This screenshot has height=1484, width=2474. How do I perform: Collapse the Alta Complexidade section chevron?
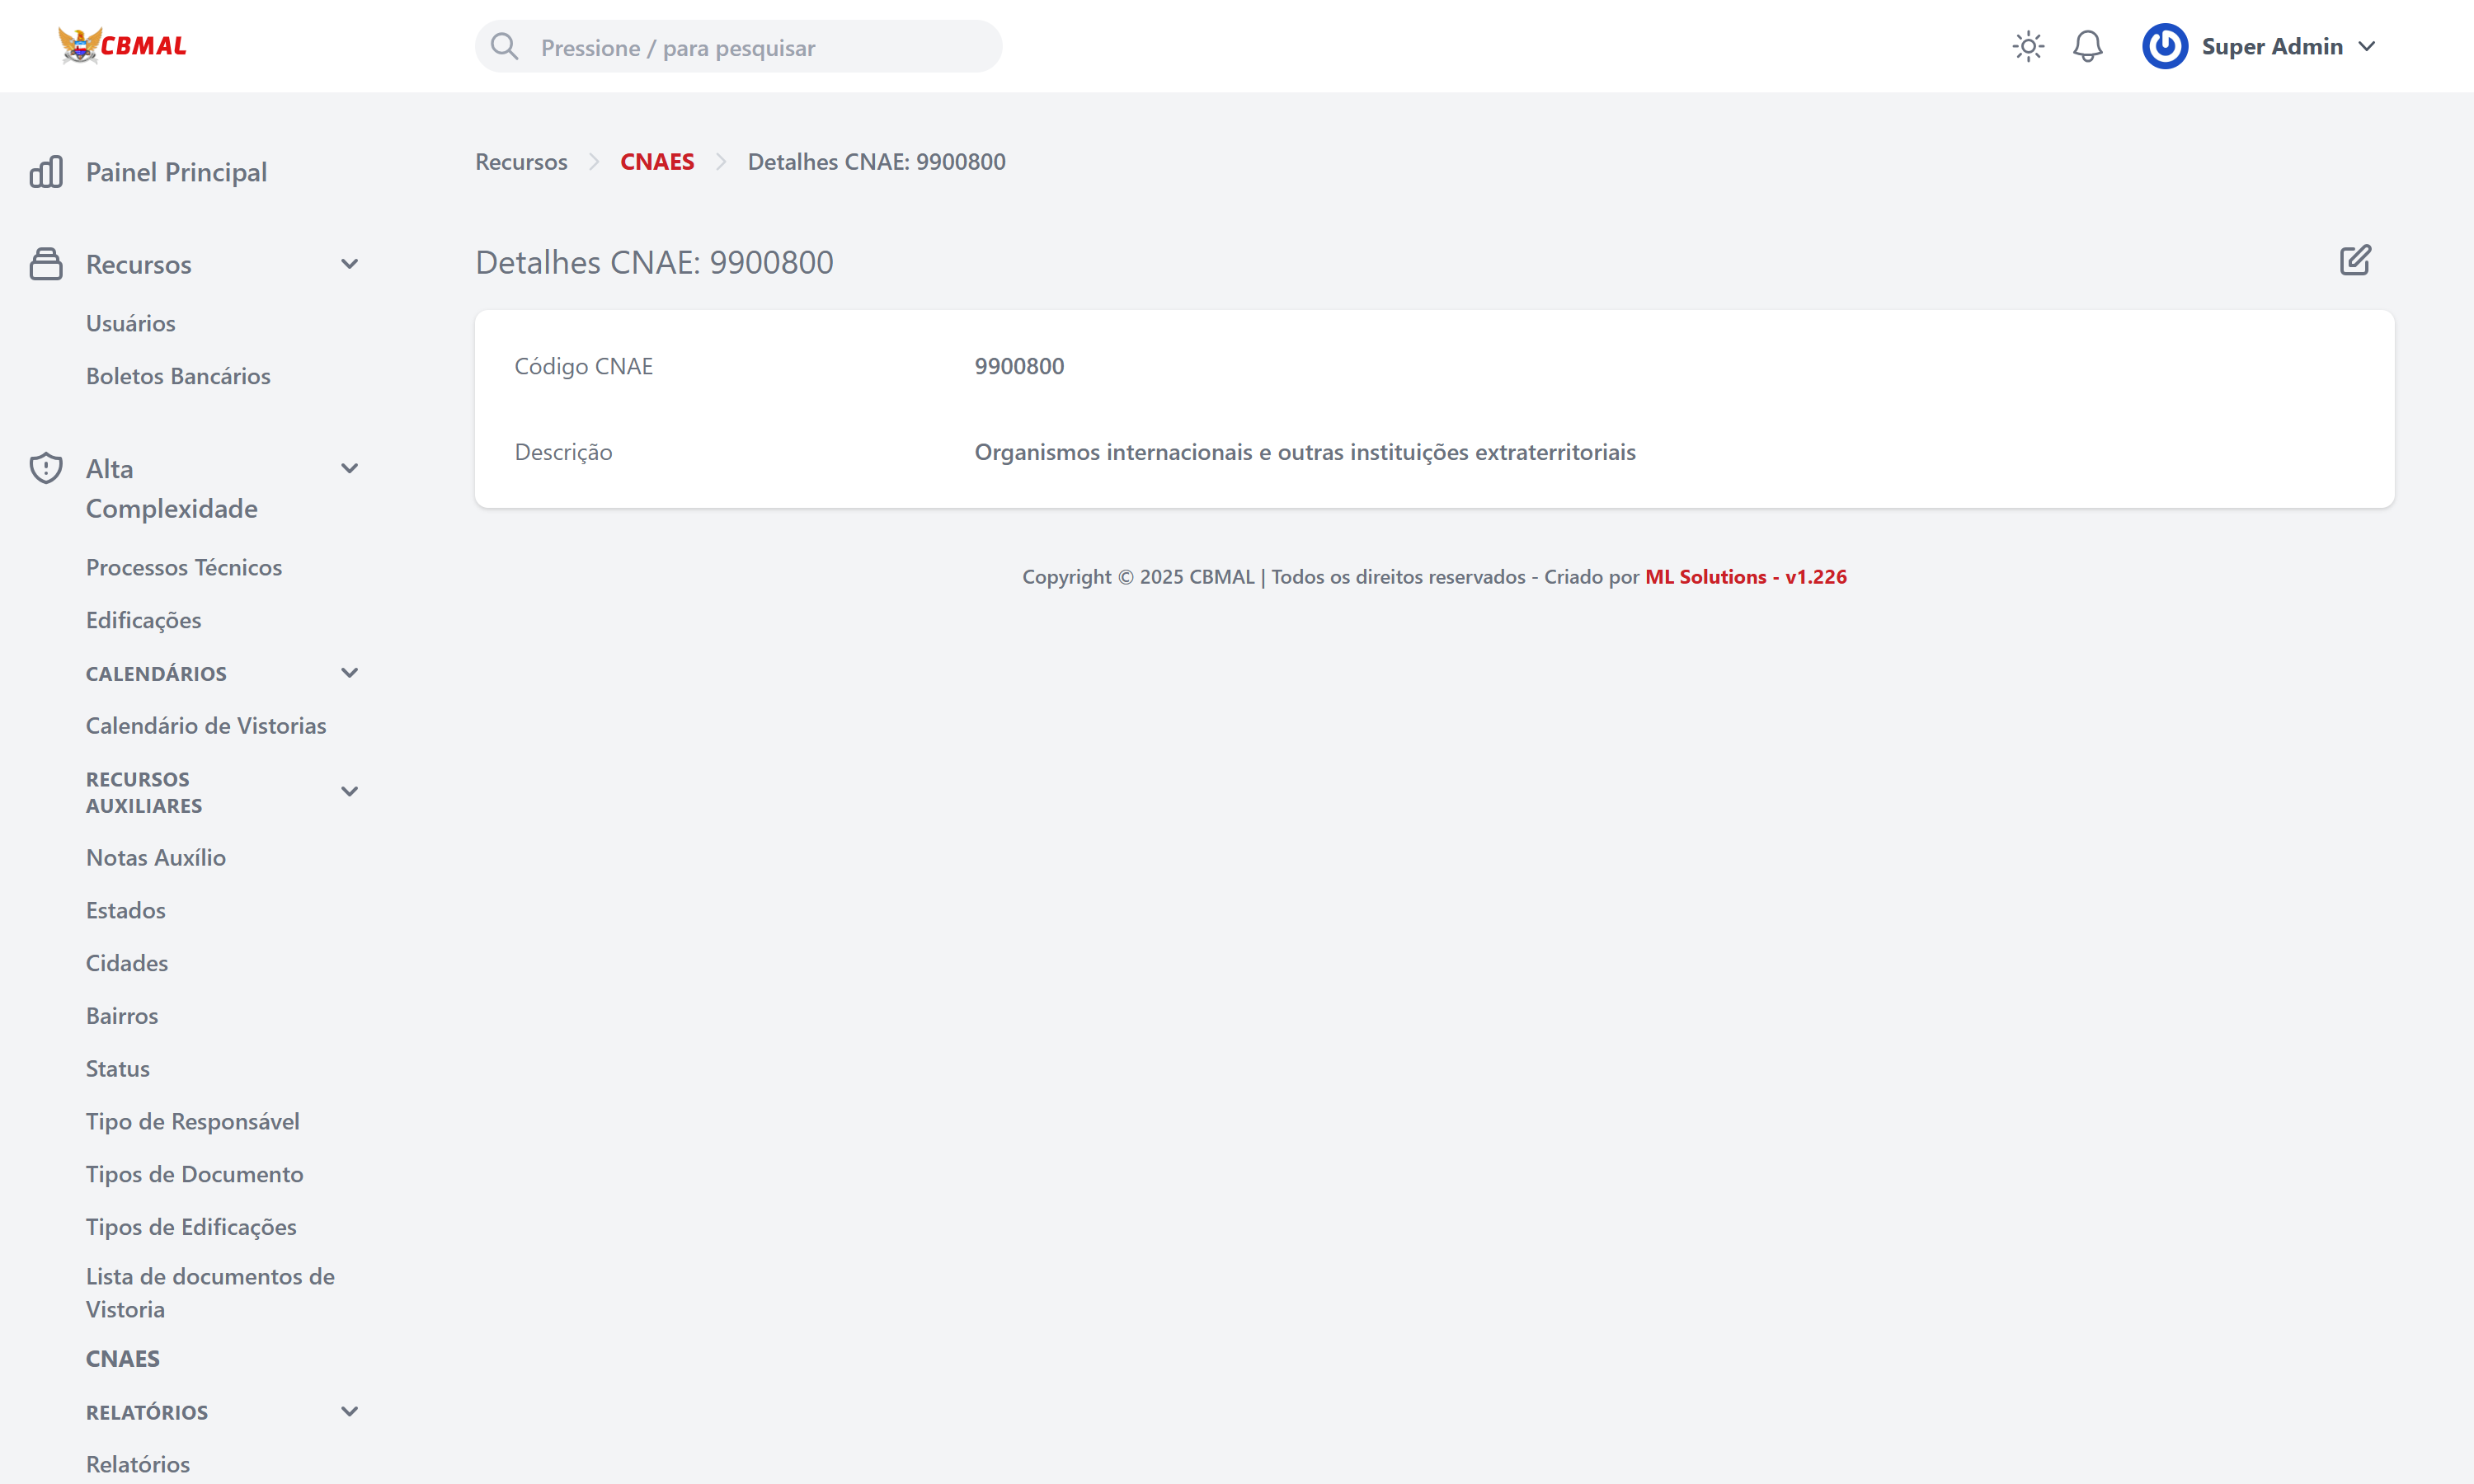349,468
